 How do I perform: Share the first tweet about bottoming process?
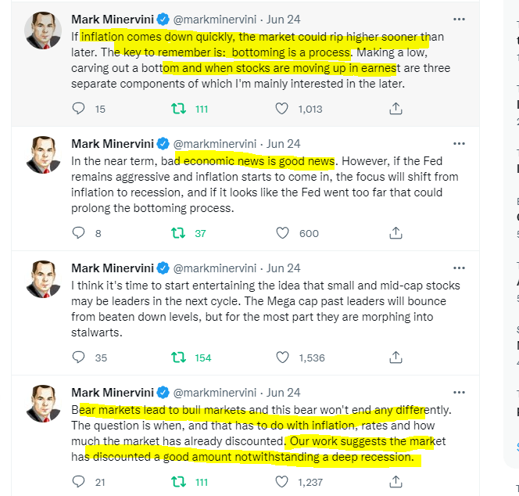coord(396,109)
